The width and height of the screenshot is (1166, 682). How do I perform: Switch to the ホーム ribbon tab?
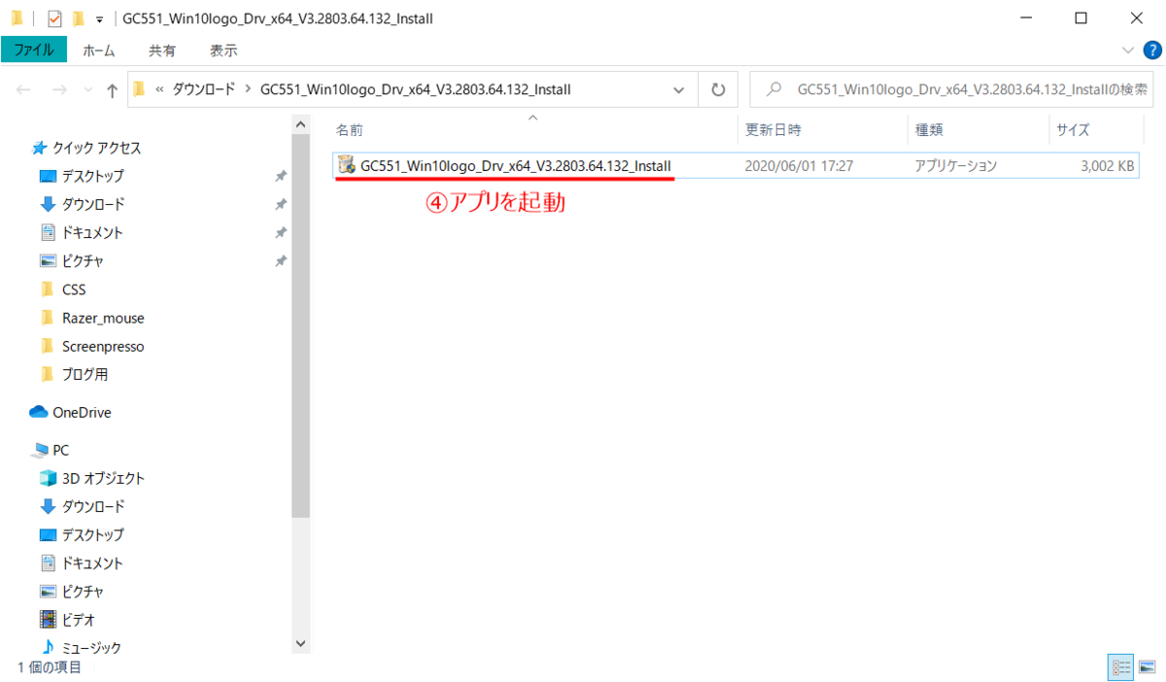click(99, 51)
